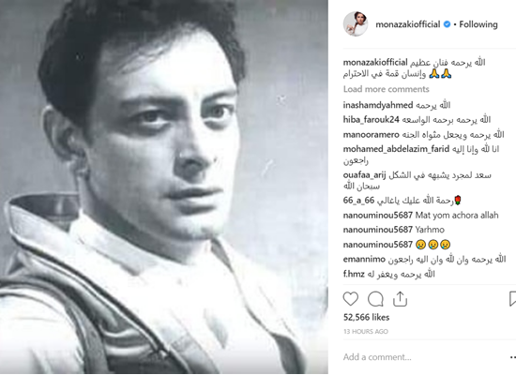The image size is (516, 375).
Task: Click the black-and-white portrait photo
Action: [164, 187]
